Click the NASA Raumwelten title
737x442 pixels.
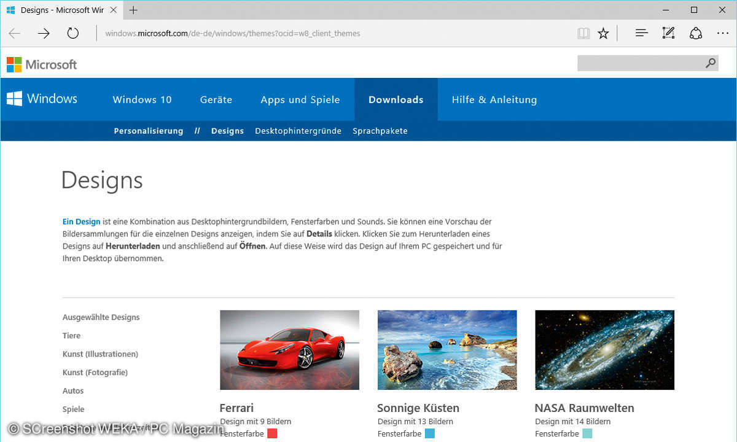[x=585, y=408]
